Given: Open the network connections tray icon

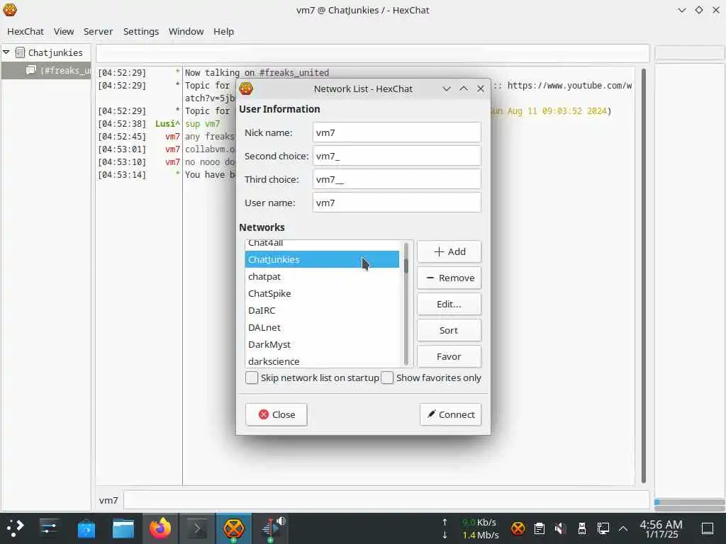Looking at the screenshot, I should [x=603, y=528].
